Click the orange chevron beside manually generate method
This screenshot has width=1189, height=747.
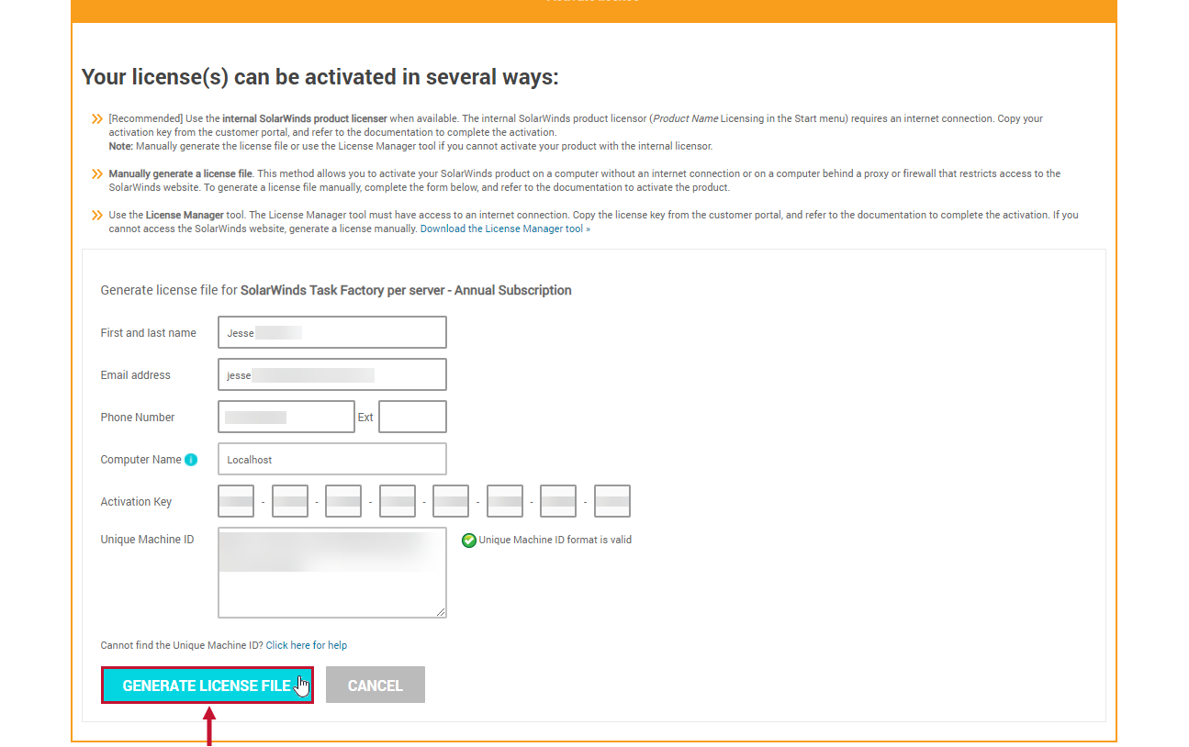click(x=96, y=173)
